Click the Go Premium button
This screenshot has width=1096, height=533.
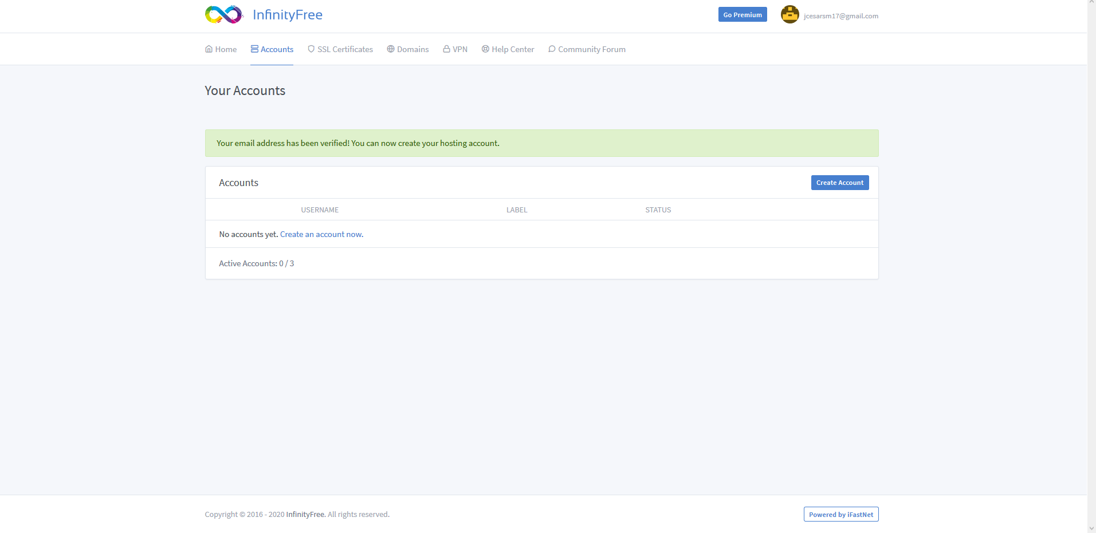tap(742, 14)
